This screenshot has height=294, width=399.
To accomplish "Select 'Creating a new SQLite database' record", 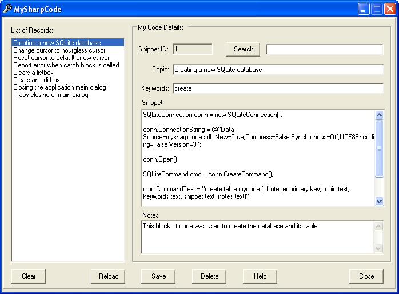I will click(x=68, y=42).
